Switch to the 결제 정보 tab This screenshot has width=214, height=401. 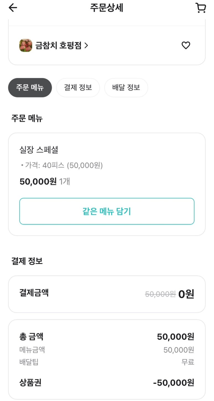(x=78, y=88)
